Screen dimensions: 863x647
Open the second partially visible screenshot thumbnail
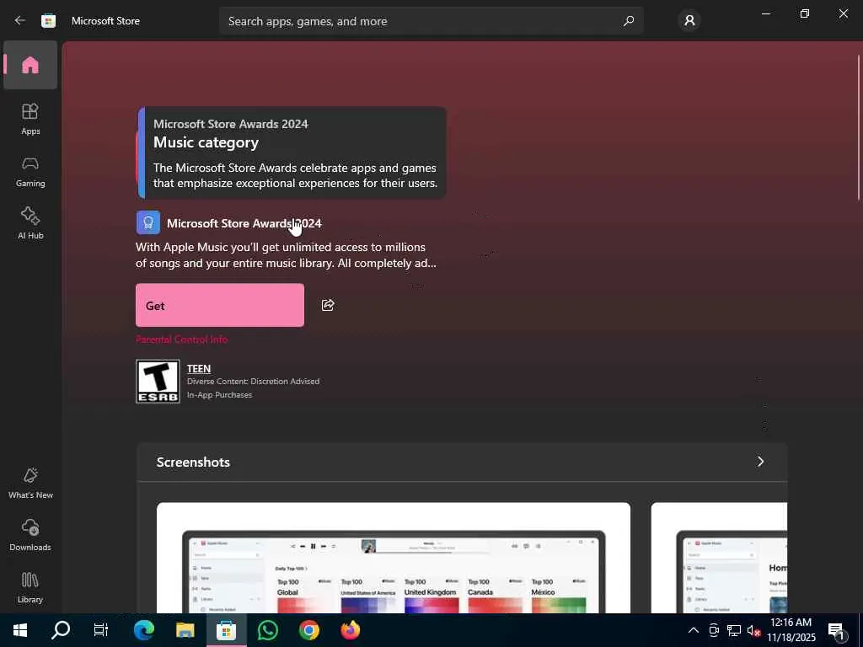point(719,558)
